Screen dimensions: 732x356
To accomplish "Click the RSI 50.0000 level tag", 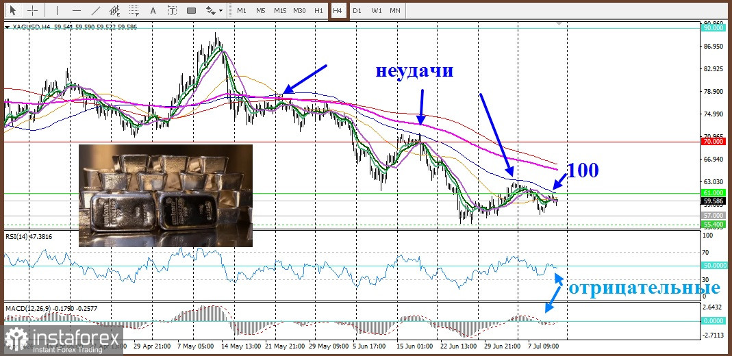I will (x=714, y=265).
